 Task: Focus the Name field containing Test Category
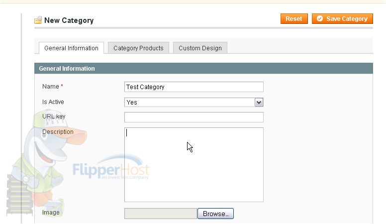coord(194,87)
